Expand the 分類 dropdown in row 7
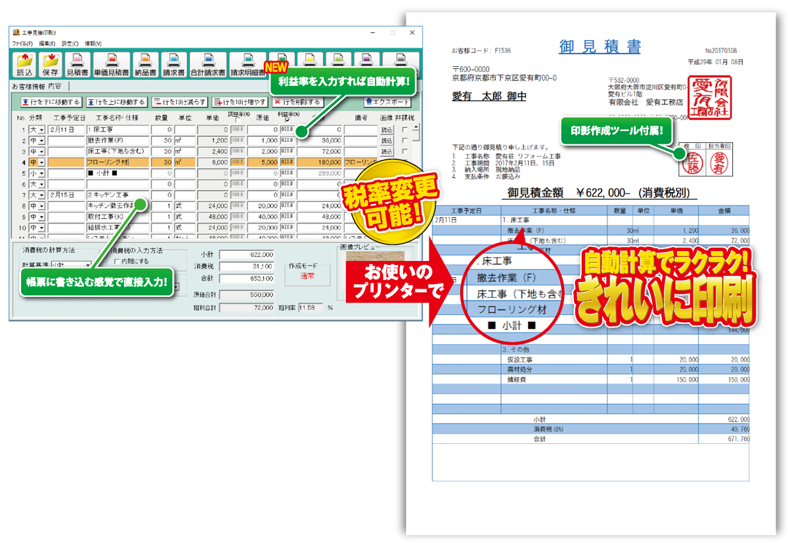This screenshot has width=788, height=543. (x=41, y=195)
